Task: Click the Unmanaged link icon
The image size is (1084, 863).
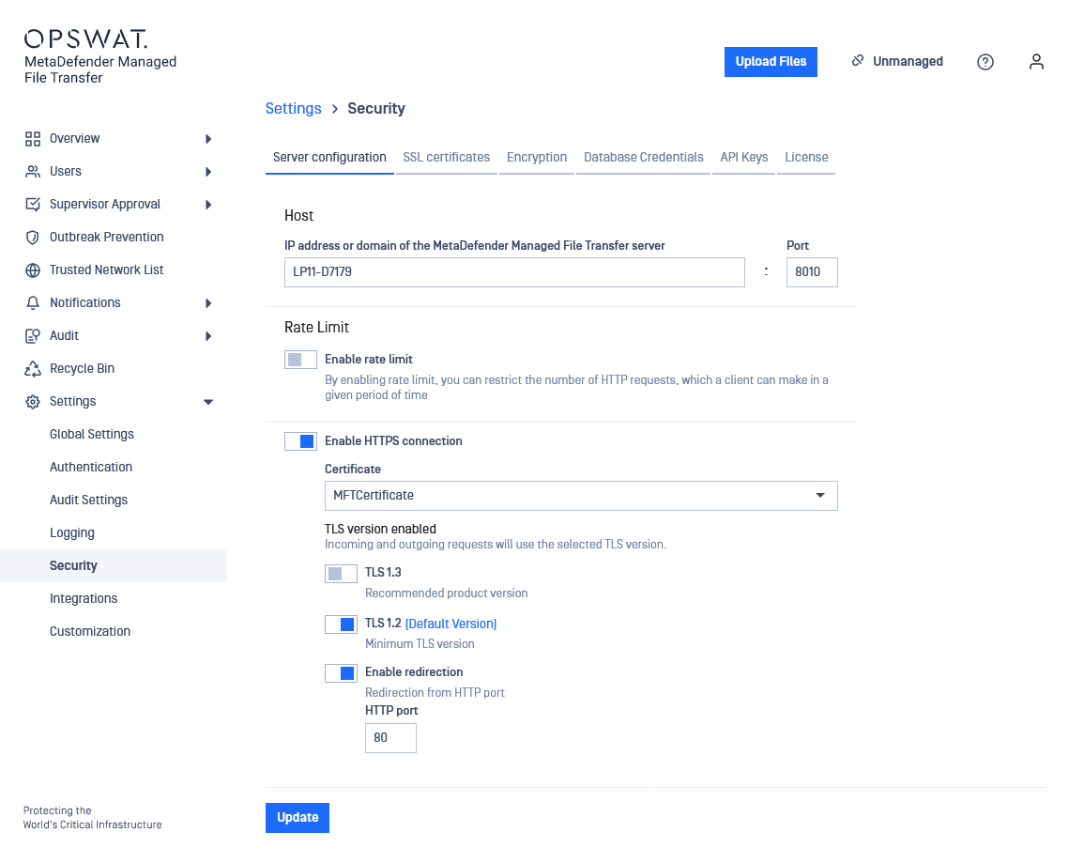Action: (x=857, y=61)
